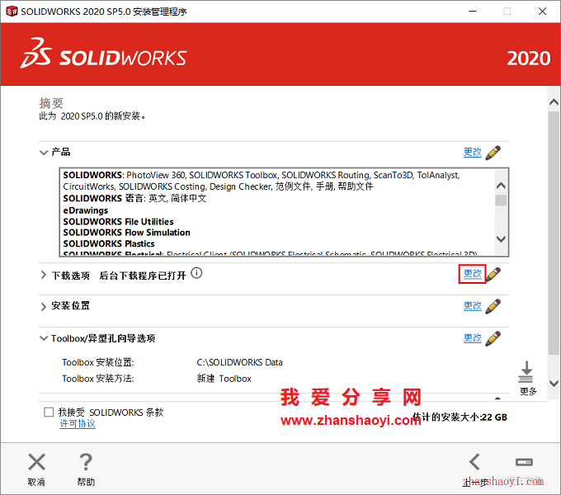
Task: Click the 新建 Toolbox value
Action: point(224,379)
